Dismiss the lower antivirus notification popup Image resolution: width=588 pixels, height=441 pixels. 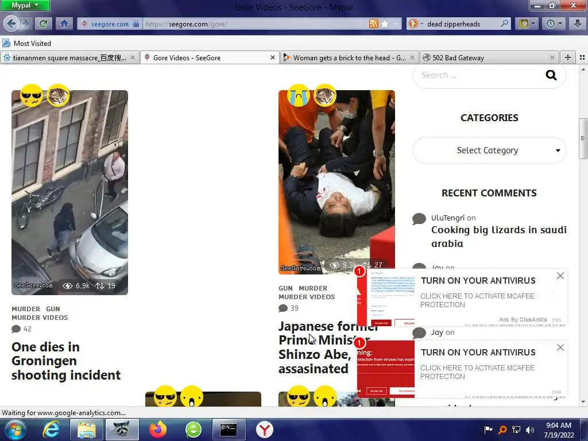pos(560,347)
